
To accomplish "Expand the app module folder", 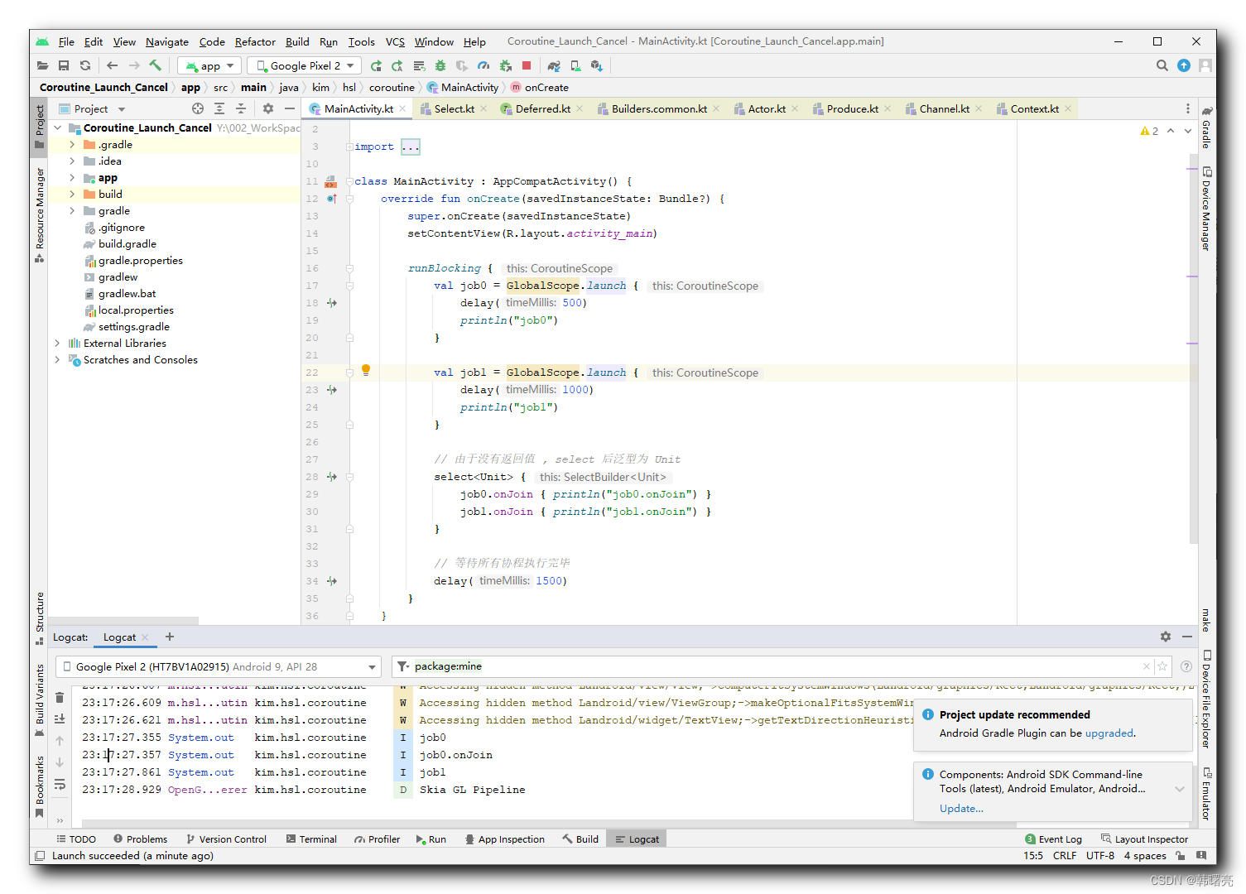I will [x=72, y=177].
